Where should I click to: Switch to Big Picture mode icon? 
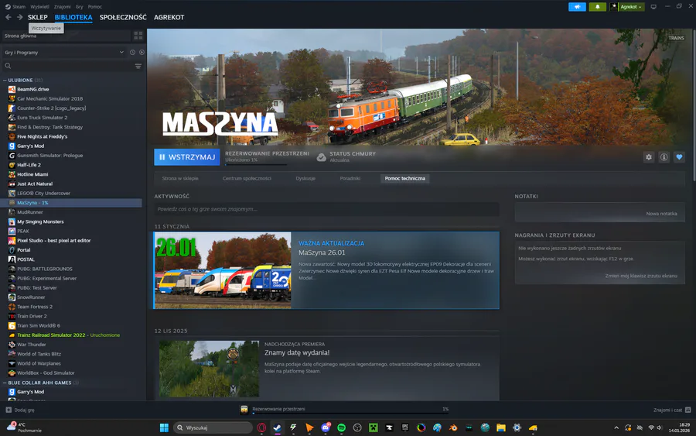(x=653, y=7)
